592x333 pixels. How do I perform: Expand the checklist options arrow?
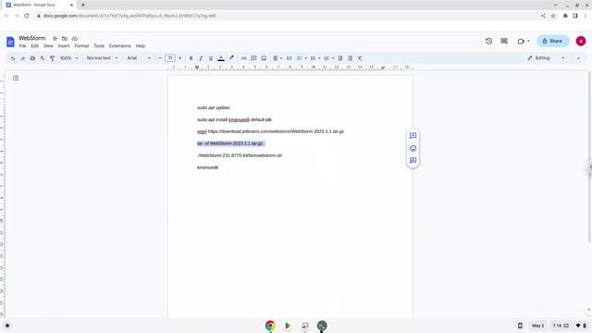(305, 58)
